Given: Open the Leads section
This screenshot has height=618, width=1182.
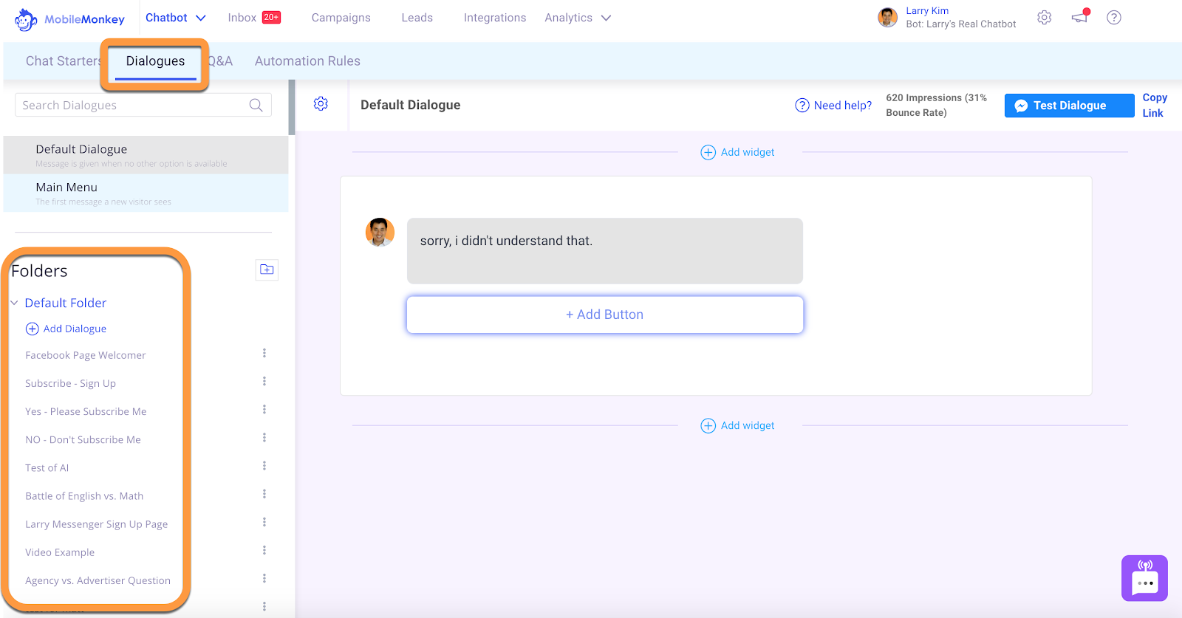Looking at the screenshot, I should pos(417,18).
